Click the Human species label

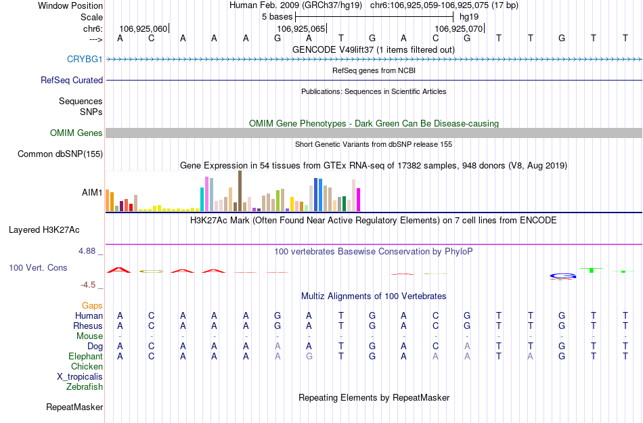[89, 315]
